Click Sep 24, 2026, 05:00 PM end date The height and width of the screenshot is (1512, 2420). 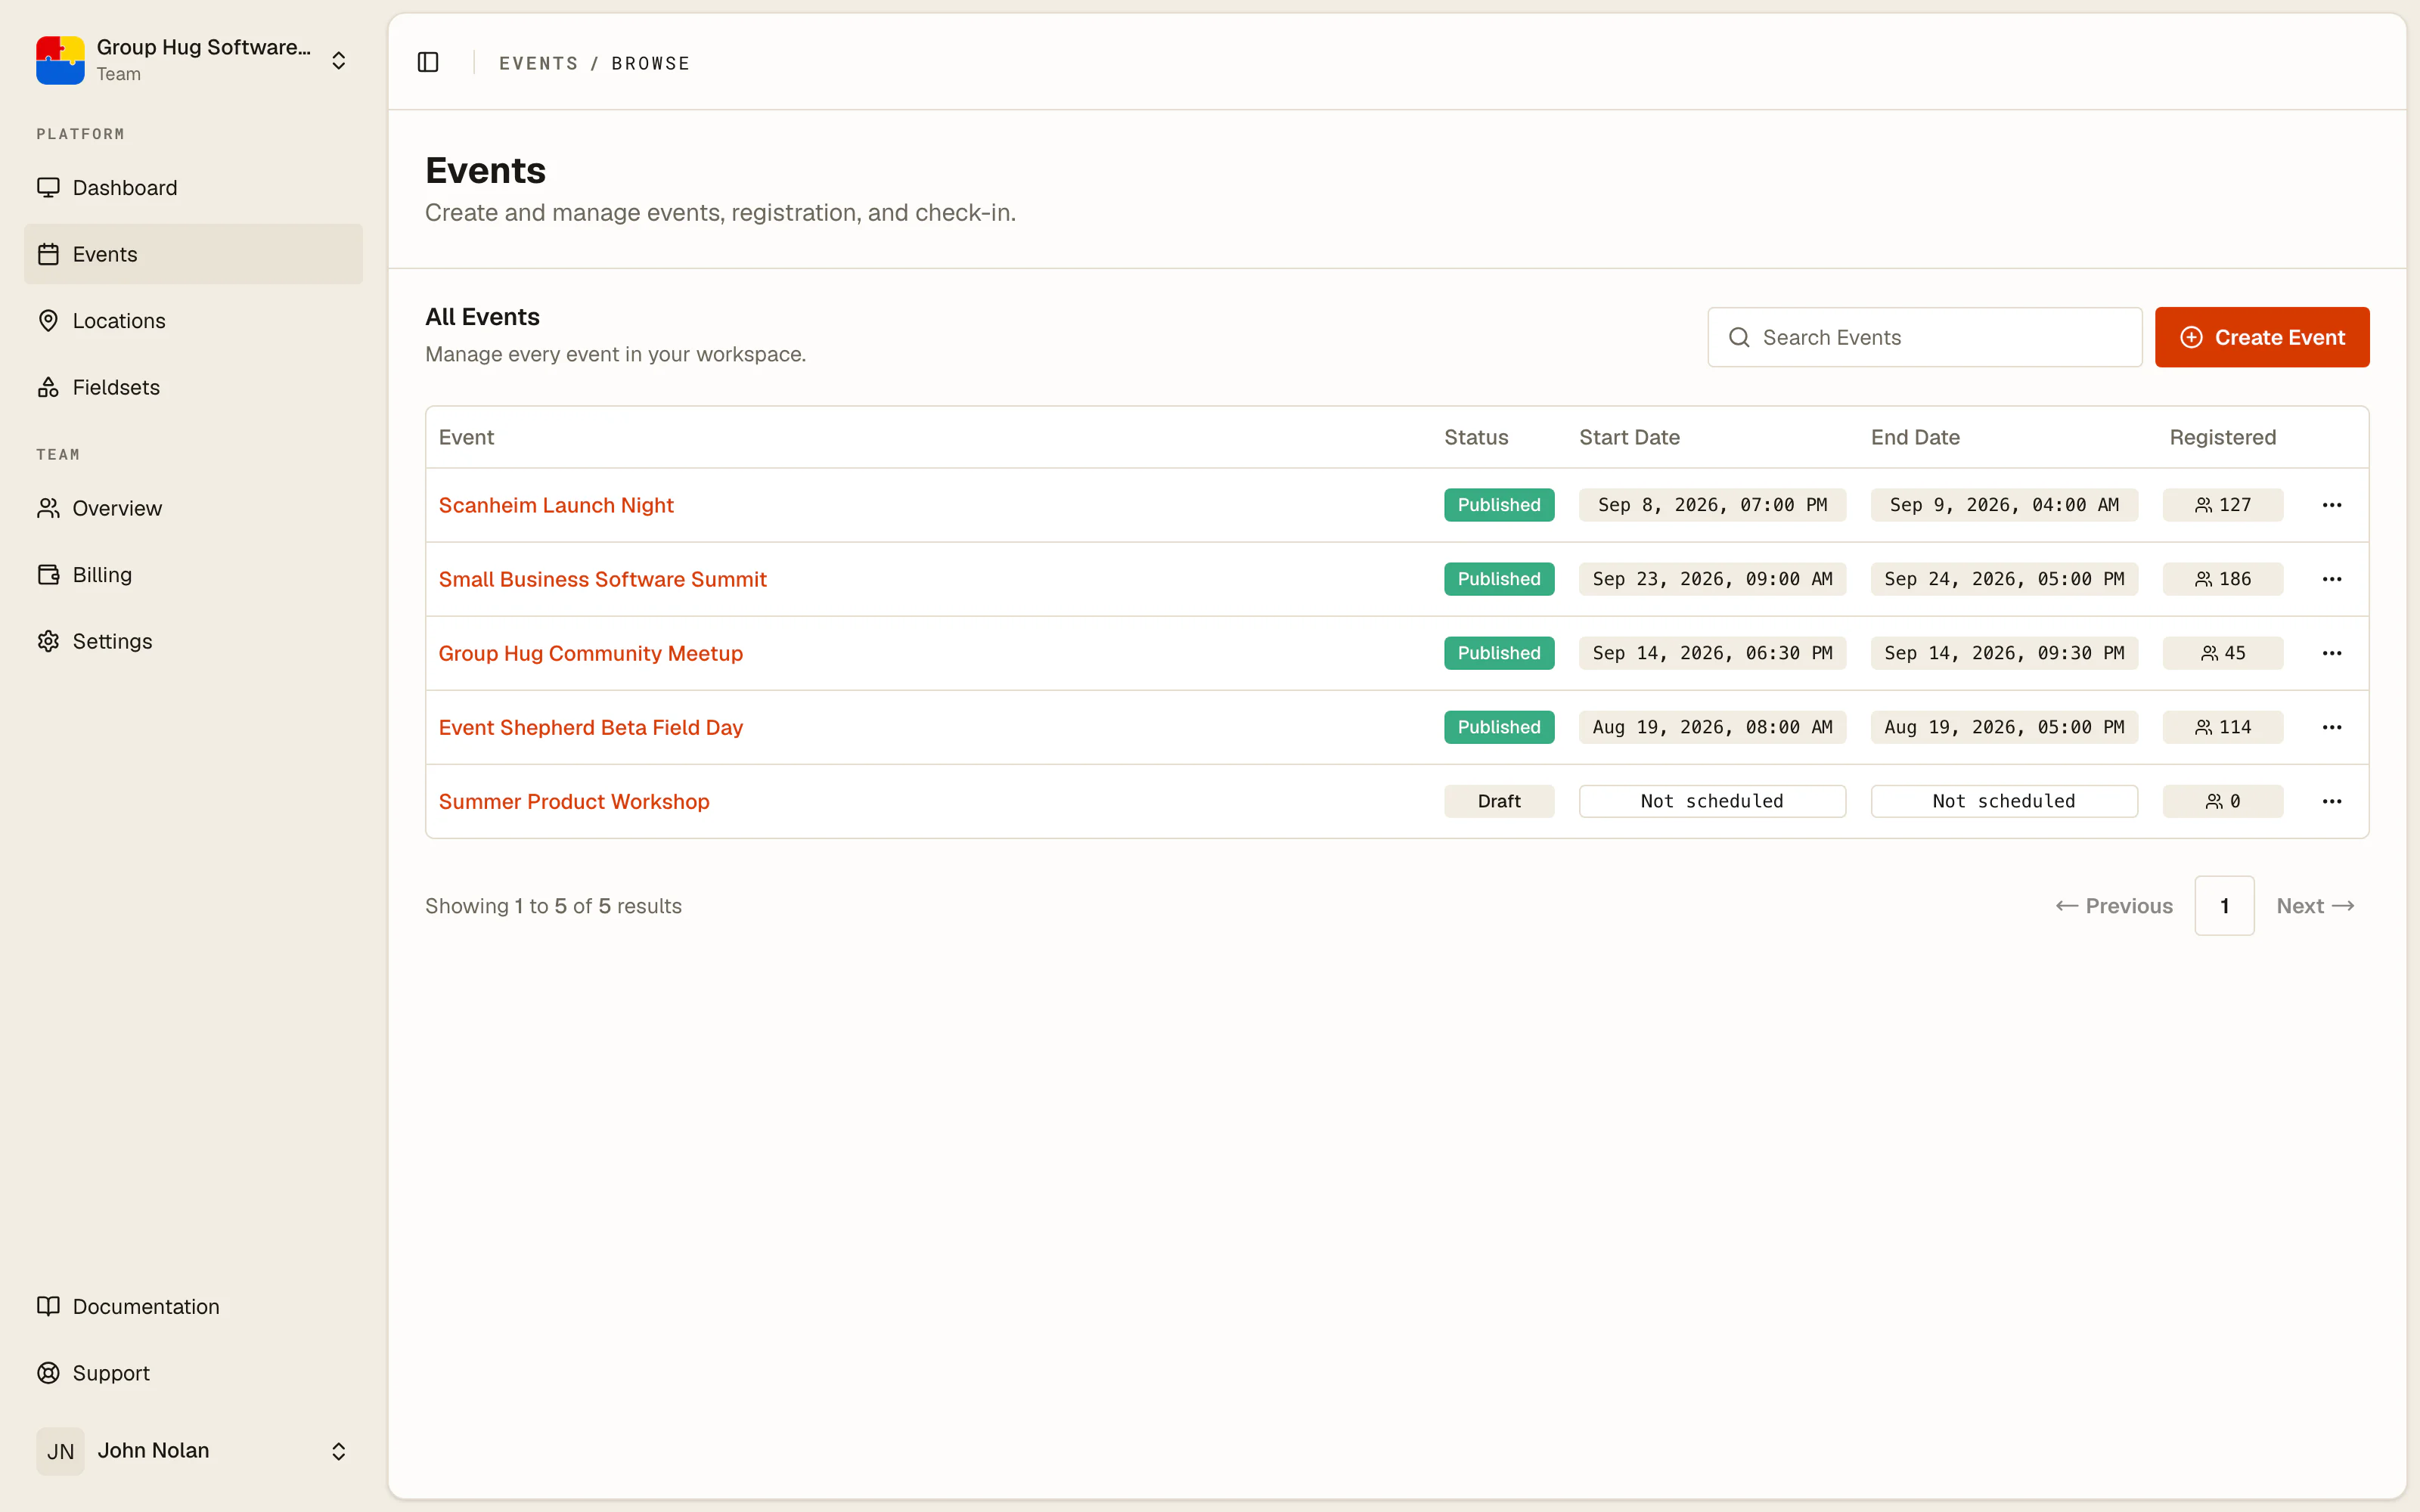2004,579
